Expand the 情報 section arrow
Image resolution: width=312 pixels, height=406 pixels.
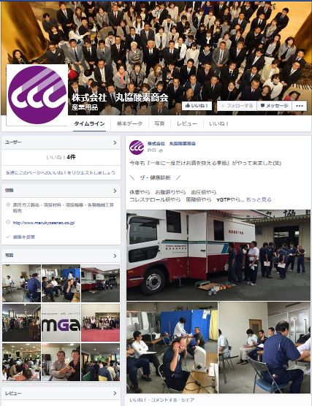pos(115,191)
